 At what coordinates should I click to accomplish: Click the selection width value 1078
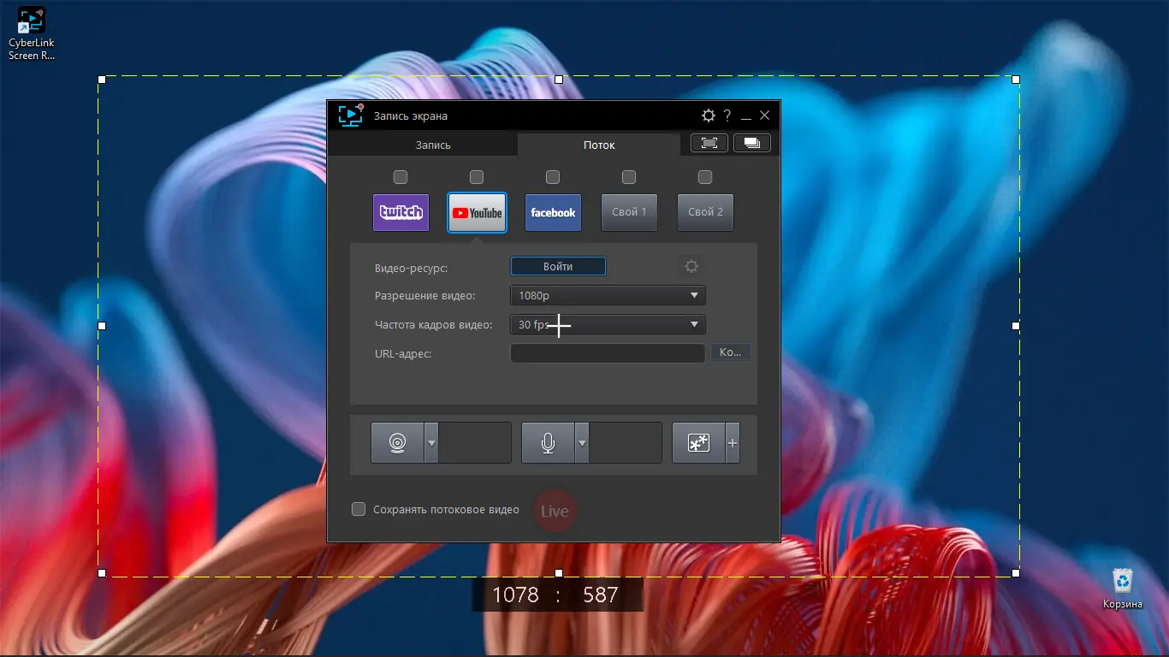[x=515, y=595]
